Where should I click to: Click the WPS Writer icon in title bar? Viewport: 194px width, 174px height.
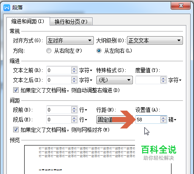[7, 7]
